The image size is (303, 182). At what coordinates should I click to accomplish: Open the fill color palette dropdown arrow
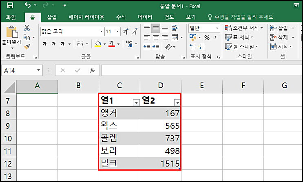tap(104, 44)
